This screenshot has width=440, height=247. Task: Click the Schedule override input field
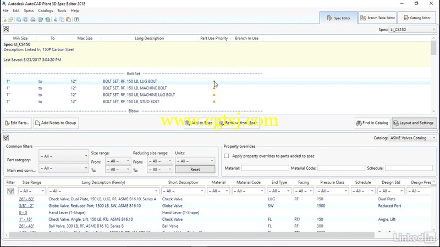pyautogui.click(x=409, y=168)
